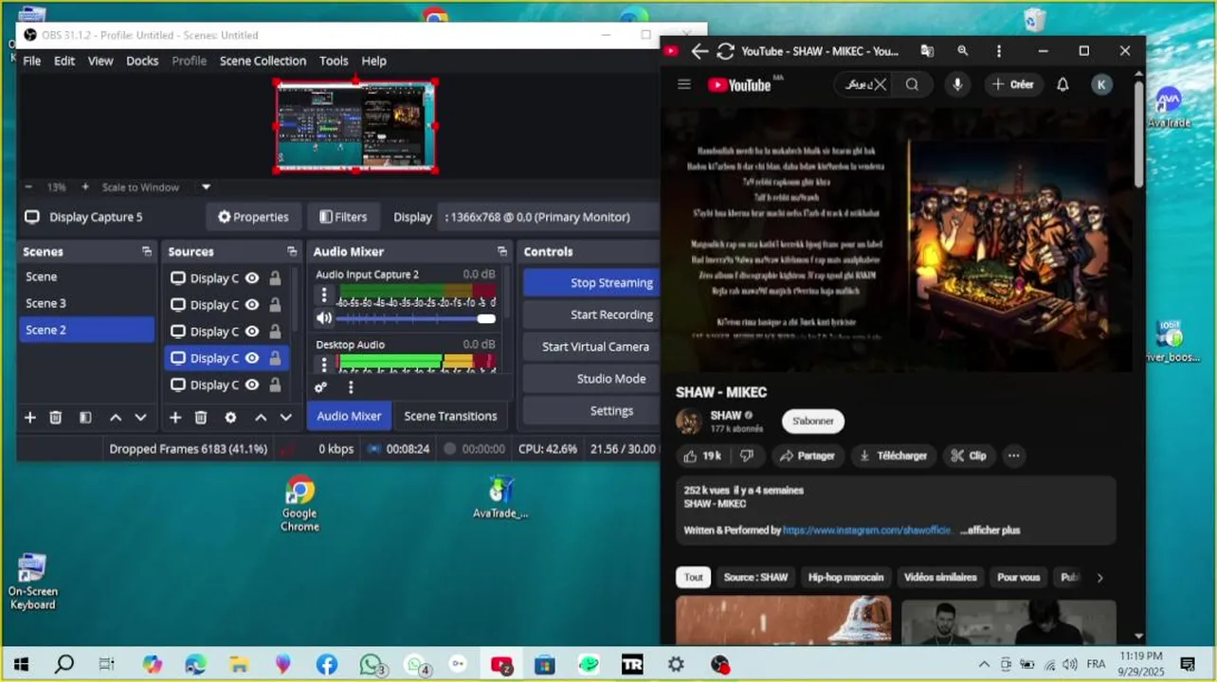The image size is (1217, 682).
Task: Click the YouTube page vertical scrollbar
Action: (1138, 133)
